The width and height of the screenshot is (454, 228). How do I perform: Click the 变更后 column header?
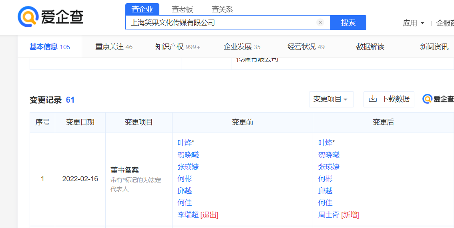(x=384, y=122)
